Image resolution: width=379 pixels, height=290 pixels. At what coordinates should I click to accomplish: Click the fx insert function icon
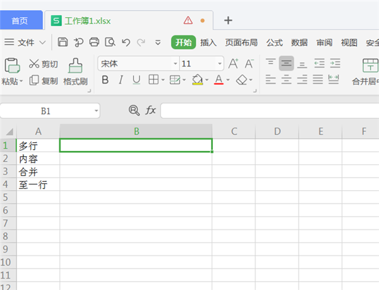(x=150, y=111)
